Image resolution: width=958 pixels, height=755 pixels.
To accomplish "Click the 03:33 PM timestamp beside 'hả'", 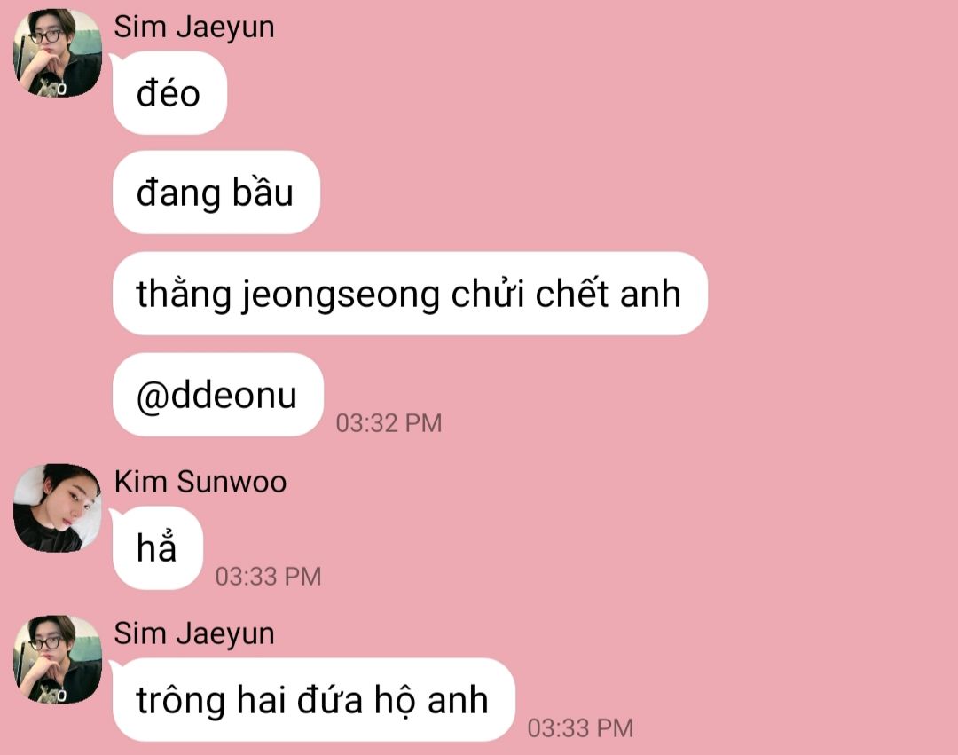I will tap(268, 577).
